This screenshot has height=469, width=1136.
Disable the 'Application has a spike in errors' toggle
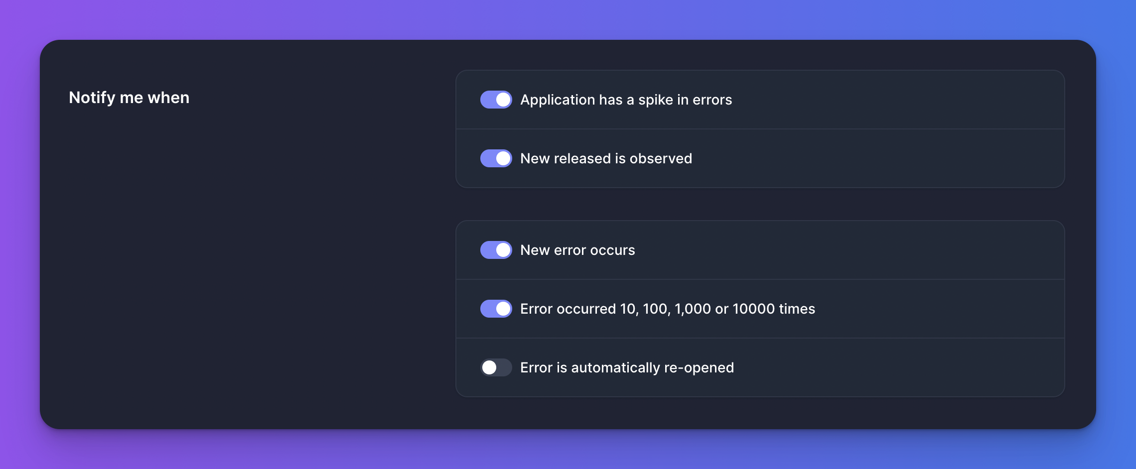point(496,100)
